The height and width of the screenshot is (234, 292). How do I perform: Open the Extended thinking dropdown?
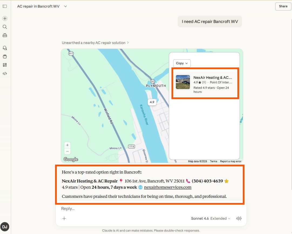(x=220, y=218)
